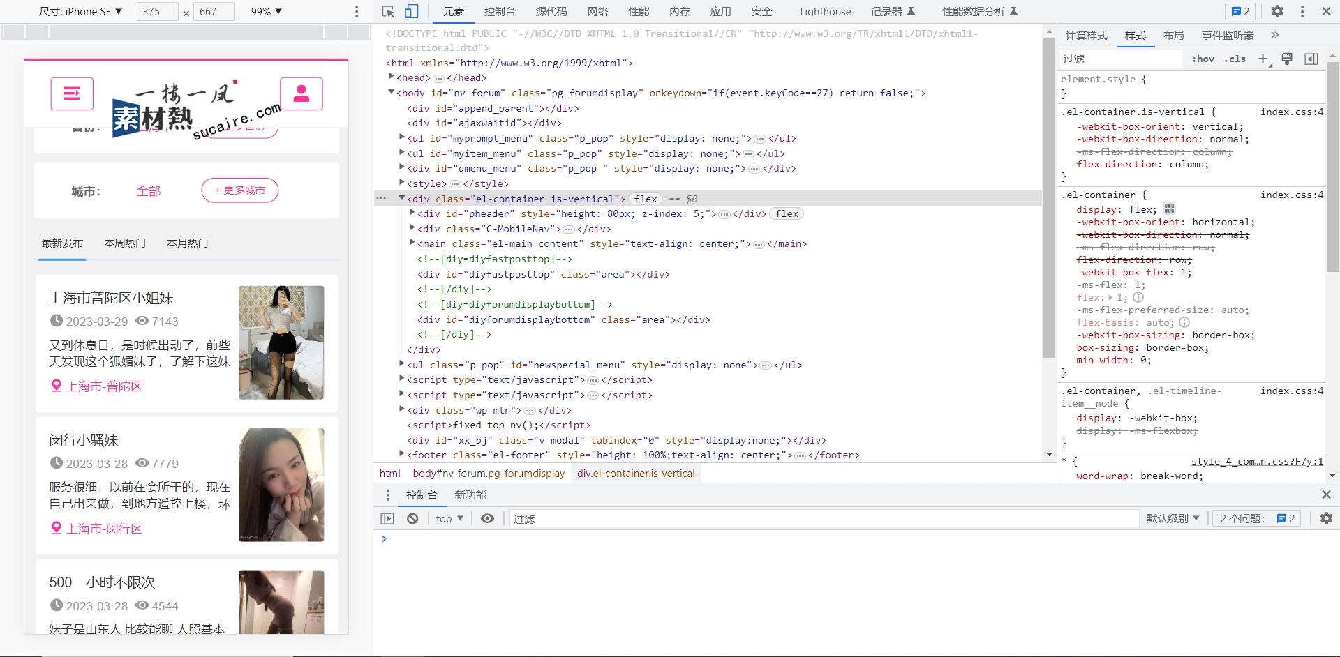
Task: Switch to 计算样式 tab
Action: pos(1086,35)
